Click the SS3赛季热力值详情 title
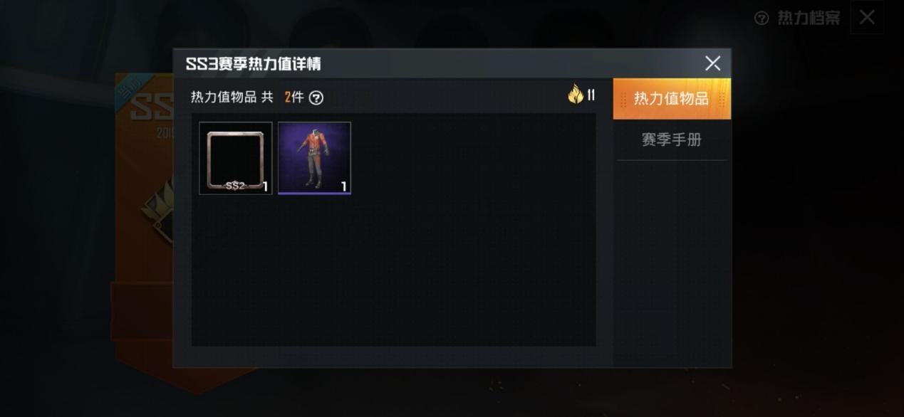Screen dimensions: 904x417 pos(254,64)
